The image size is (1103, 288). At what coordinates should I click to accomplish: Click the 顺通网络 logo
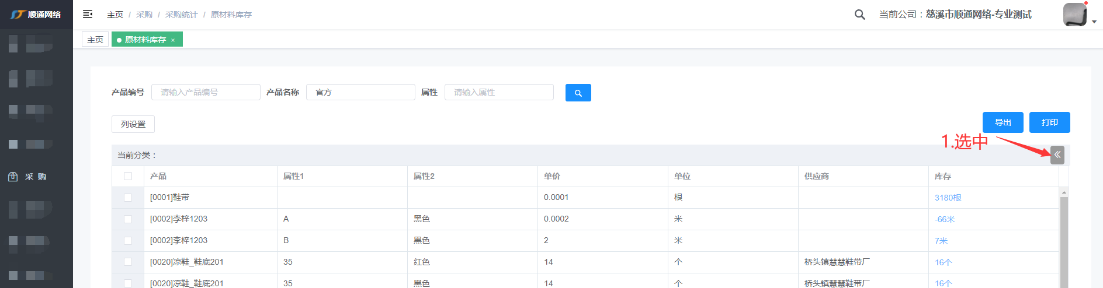(x=36, y=15)
